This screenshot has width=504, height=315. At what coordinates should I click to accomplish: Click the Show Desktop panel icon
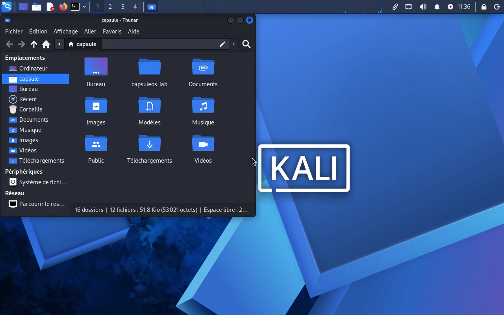tap(23, 7)
